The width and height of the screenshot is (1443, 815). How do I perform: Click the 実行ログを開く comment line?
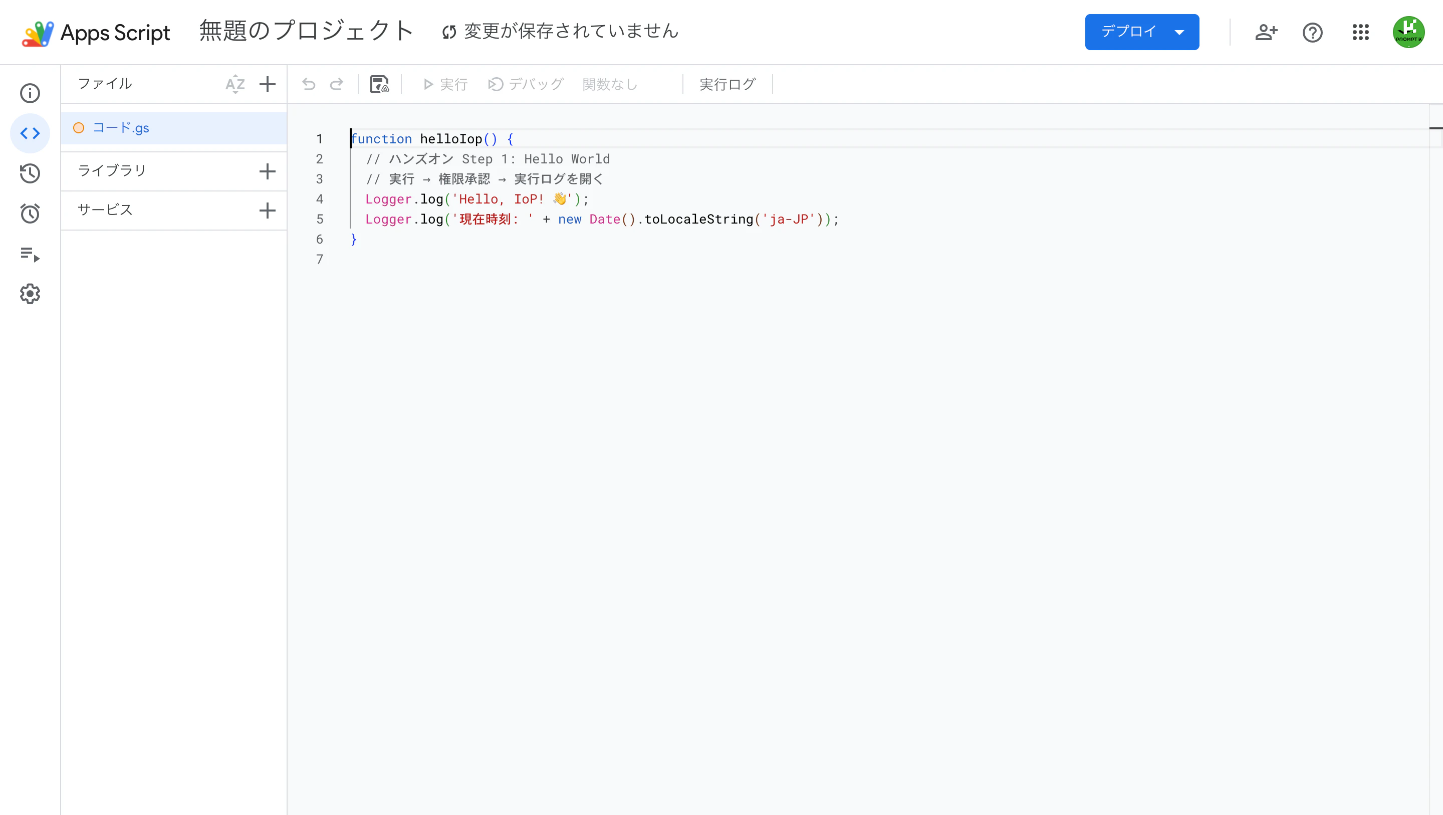tap(484, 179)
